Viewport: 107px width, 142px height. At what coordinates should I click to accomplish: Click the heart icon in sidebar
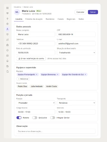8,13
